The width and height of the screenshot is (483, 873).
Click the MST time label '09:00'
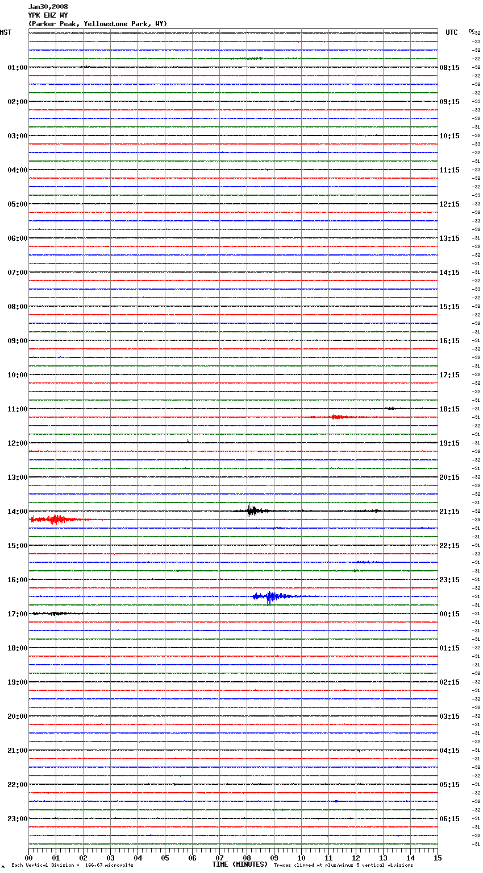[x=17, y=341]
